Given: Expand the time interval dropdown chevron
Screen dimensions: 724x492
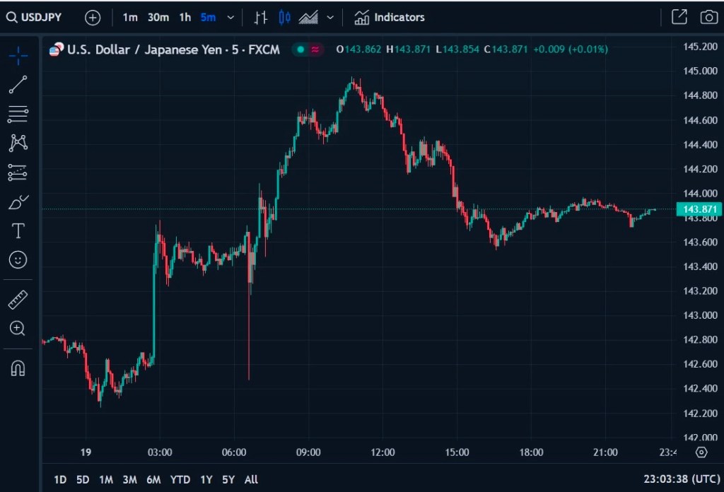Looking at the screenshot, I should [x=230, y=18].
